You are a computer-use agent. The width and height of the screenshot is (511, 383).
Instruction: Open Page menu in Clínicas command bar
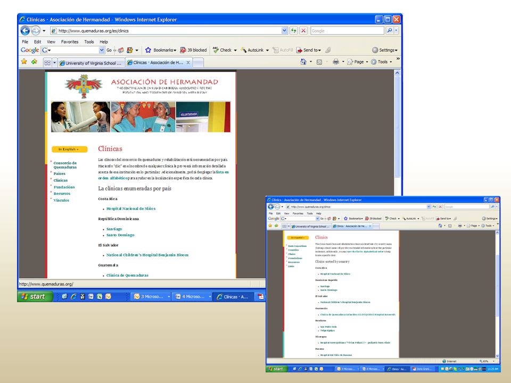click(x=358, y=62)
